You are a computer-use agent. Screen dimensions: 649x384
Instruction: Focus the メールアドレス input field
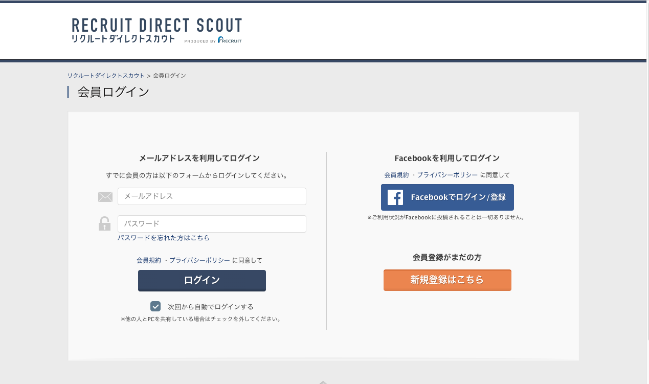pos(212,196)
